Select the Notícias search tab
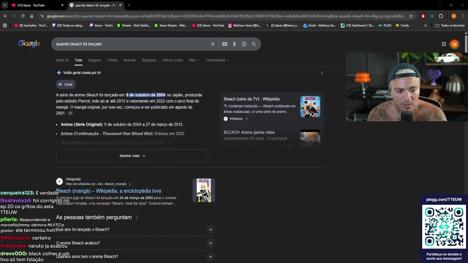Image resolution: width=468 pixels, height=263 pixels. [129, 60]
